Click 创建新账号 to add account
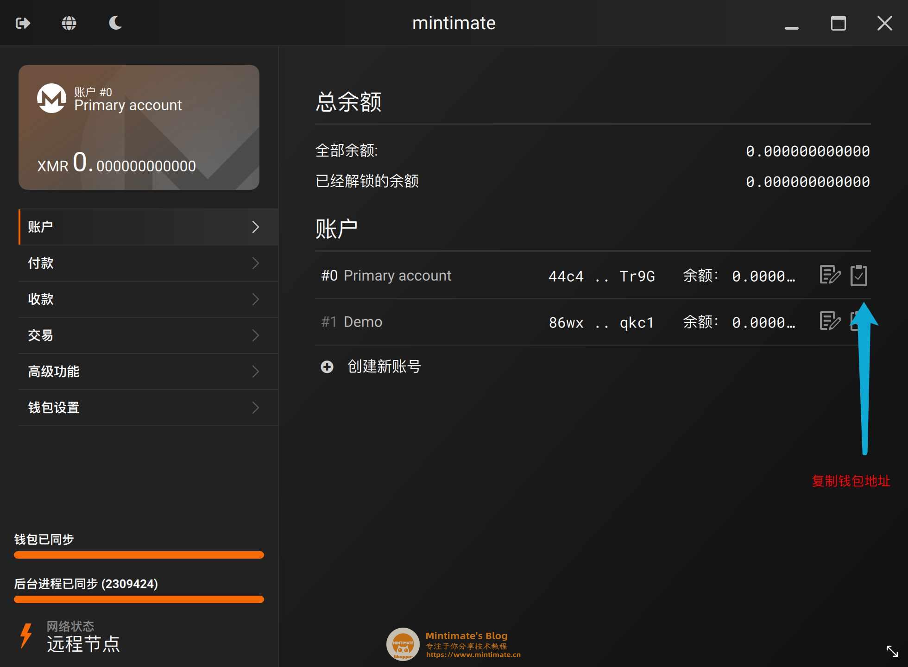This screenshot has height=667, width=908. (384, 367)
